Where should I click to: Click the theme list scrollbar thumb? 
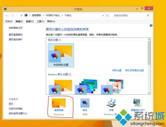point(149,53)
